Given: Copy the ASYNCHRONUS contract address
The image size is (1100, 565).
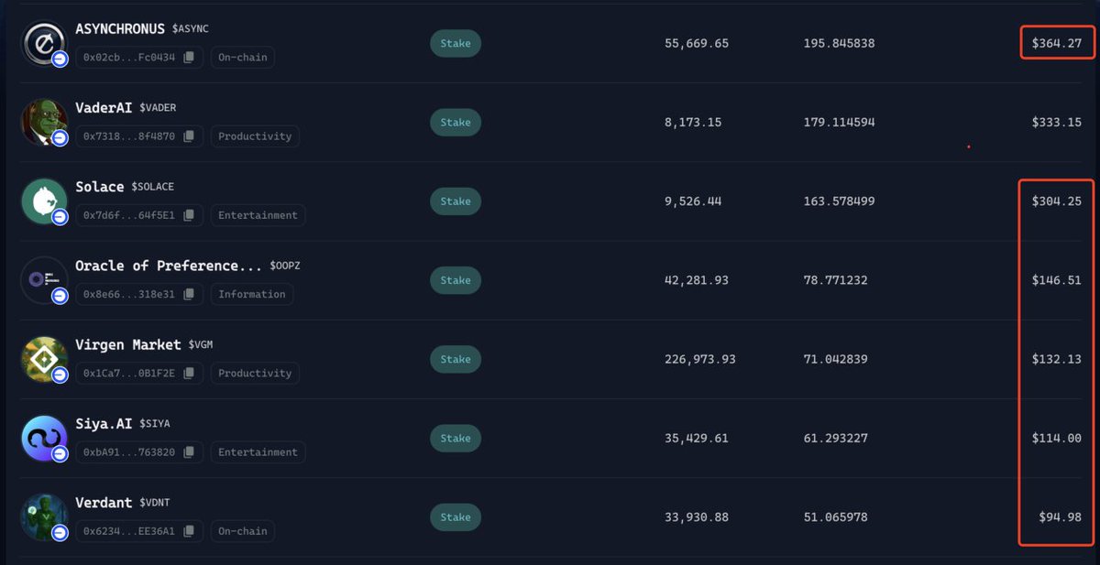Looking at the screenshot, I should click(189, 58).
